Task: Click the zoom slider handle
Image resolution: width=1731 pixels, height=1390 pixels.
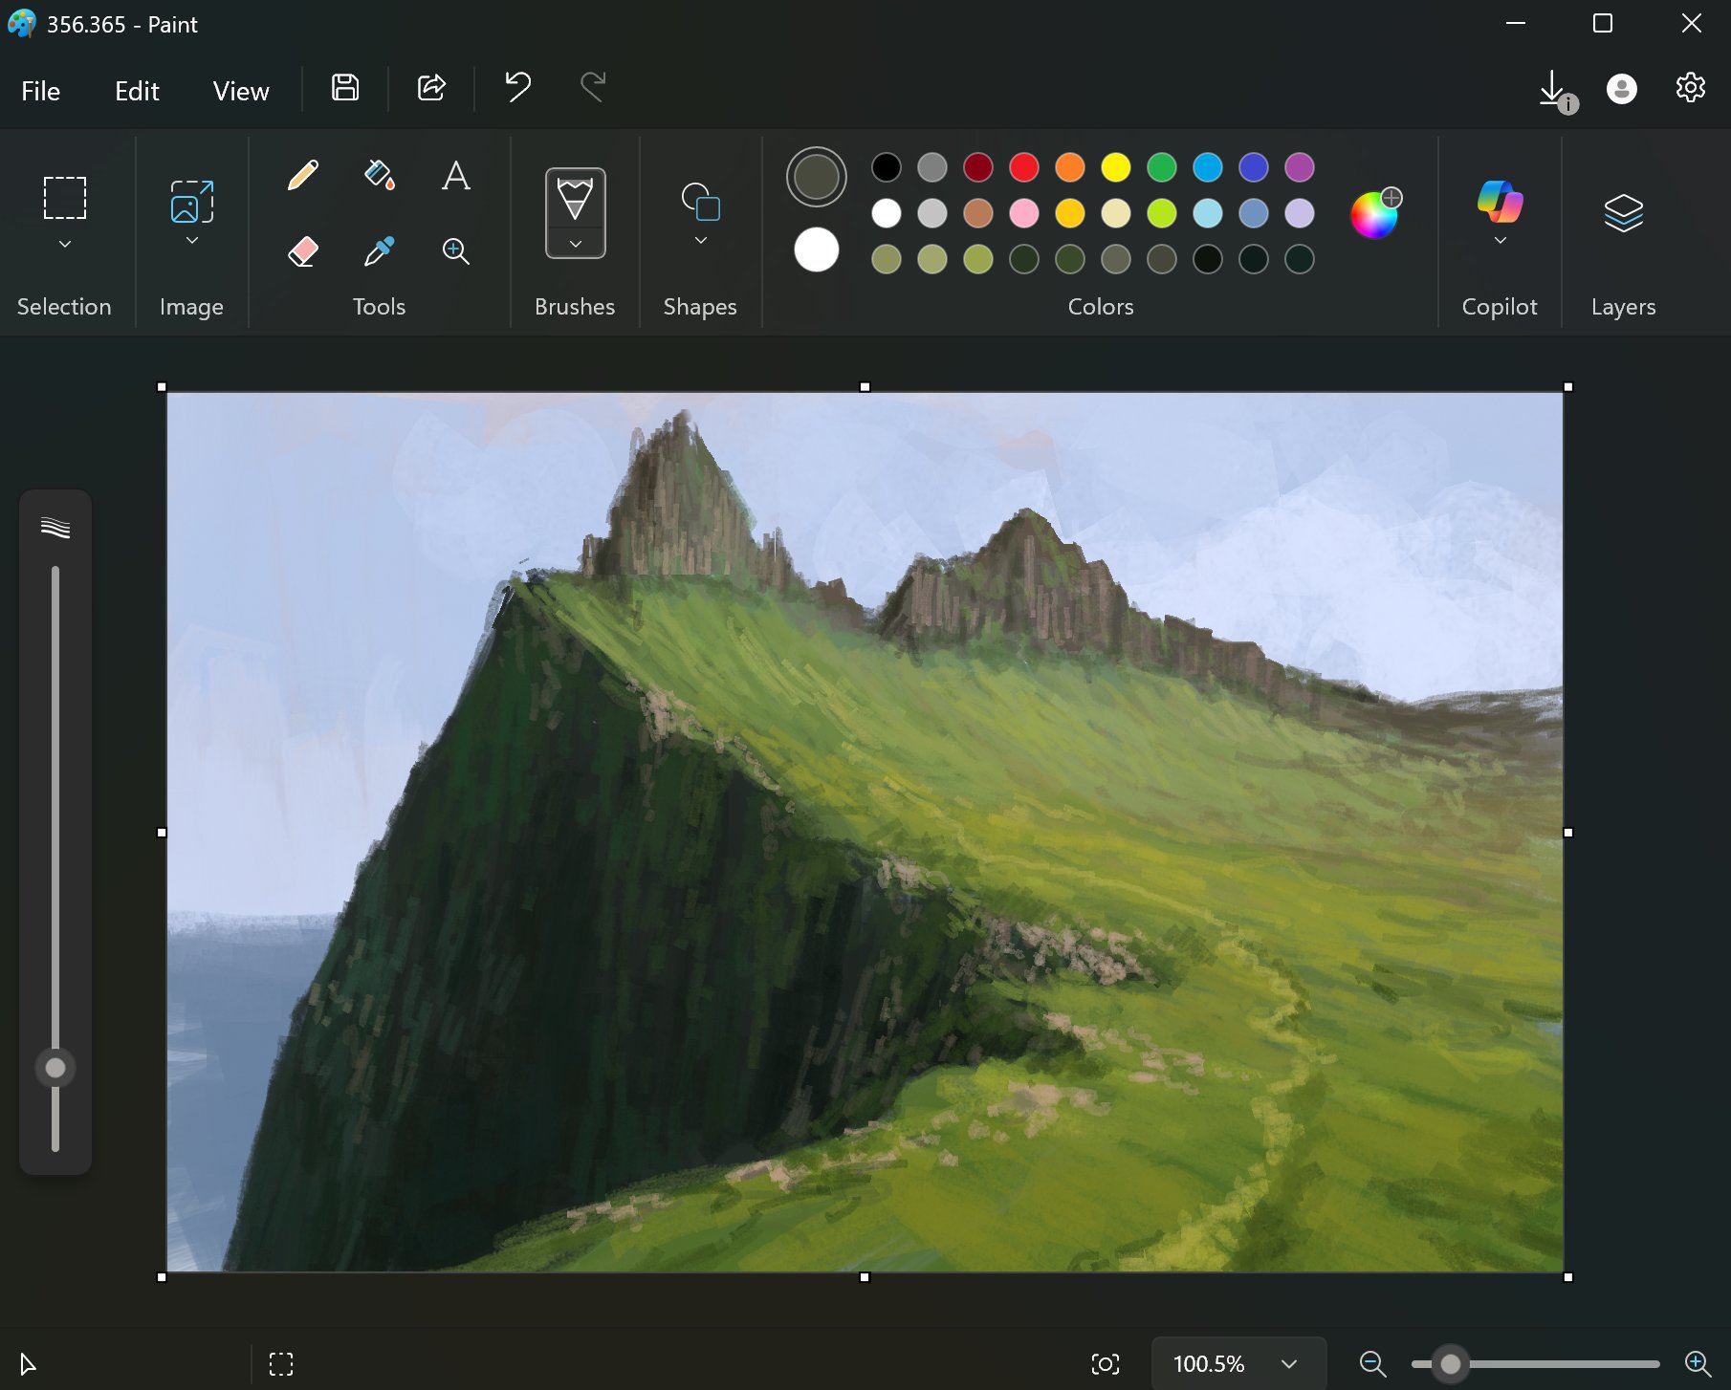Action: coord(1451,1364)
